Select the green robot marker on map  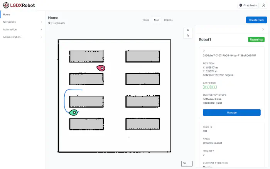73,112
